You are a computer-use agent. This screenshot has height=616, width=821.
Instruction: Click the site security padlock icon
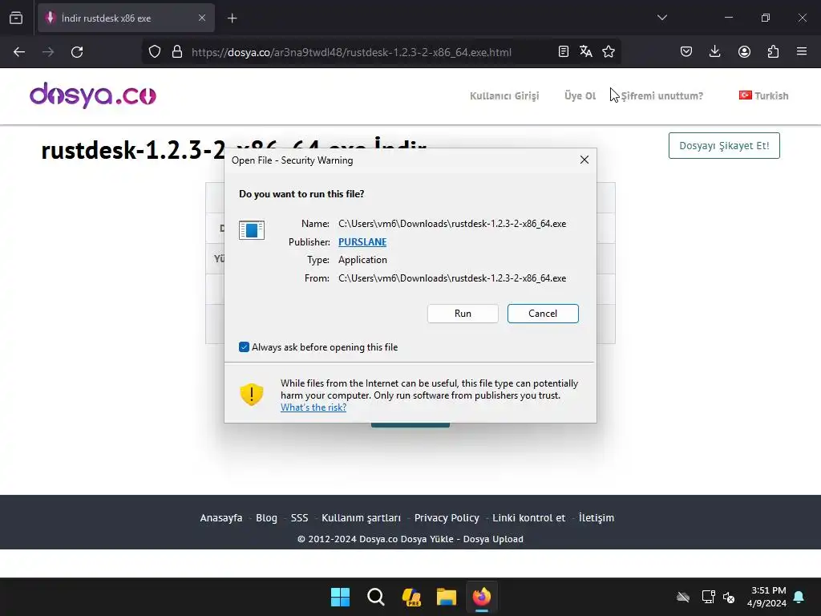[177, 52]
